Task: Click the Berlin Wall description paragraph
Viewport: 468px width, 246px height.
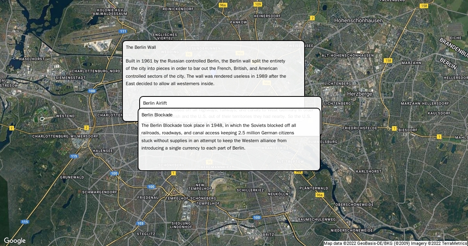Action: [206, 72]
